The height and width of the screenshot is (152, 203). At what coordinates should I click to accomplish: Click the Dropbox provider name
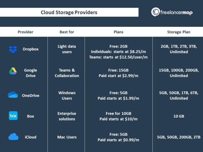31,49
